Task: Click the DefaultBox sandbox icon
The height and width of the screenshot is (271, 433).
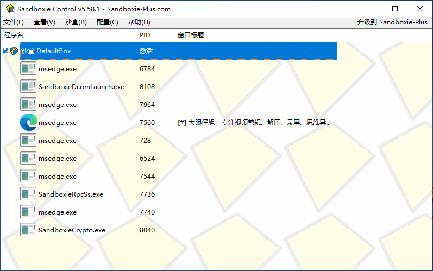Action: coord(14,51)
